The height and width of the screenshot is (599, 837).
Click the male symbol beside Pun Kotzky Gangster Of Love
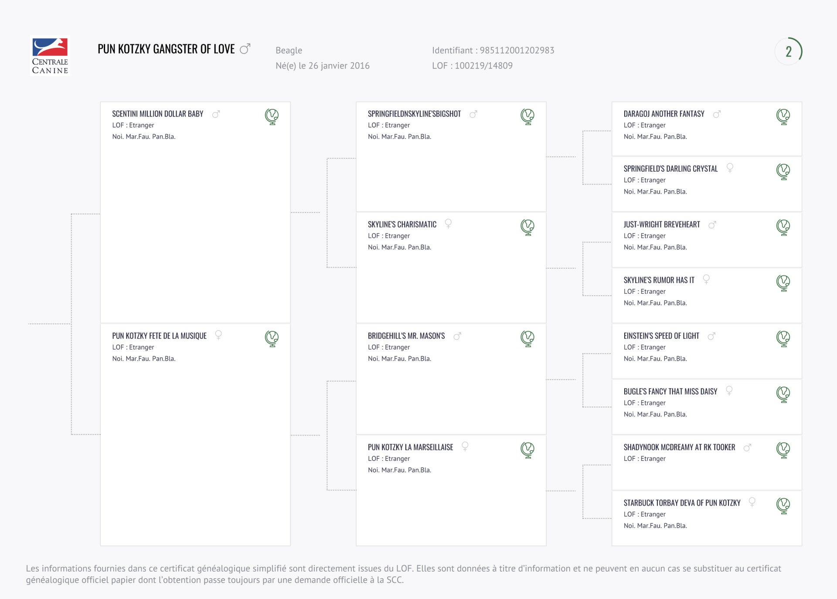(x=245, y=48)
